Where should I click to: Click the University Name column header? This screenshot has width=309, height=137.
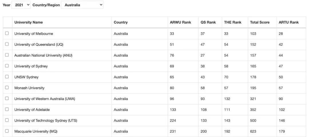(x=29, y=23)
